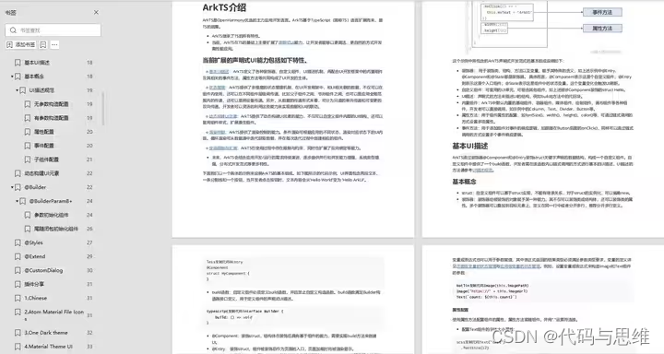This screenshot has height=354, width=664.
Task: Jump to the @BuilderParam8+ bookmark
Action: coord(51,201)
